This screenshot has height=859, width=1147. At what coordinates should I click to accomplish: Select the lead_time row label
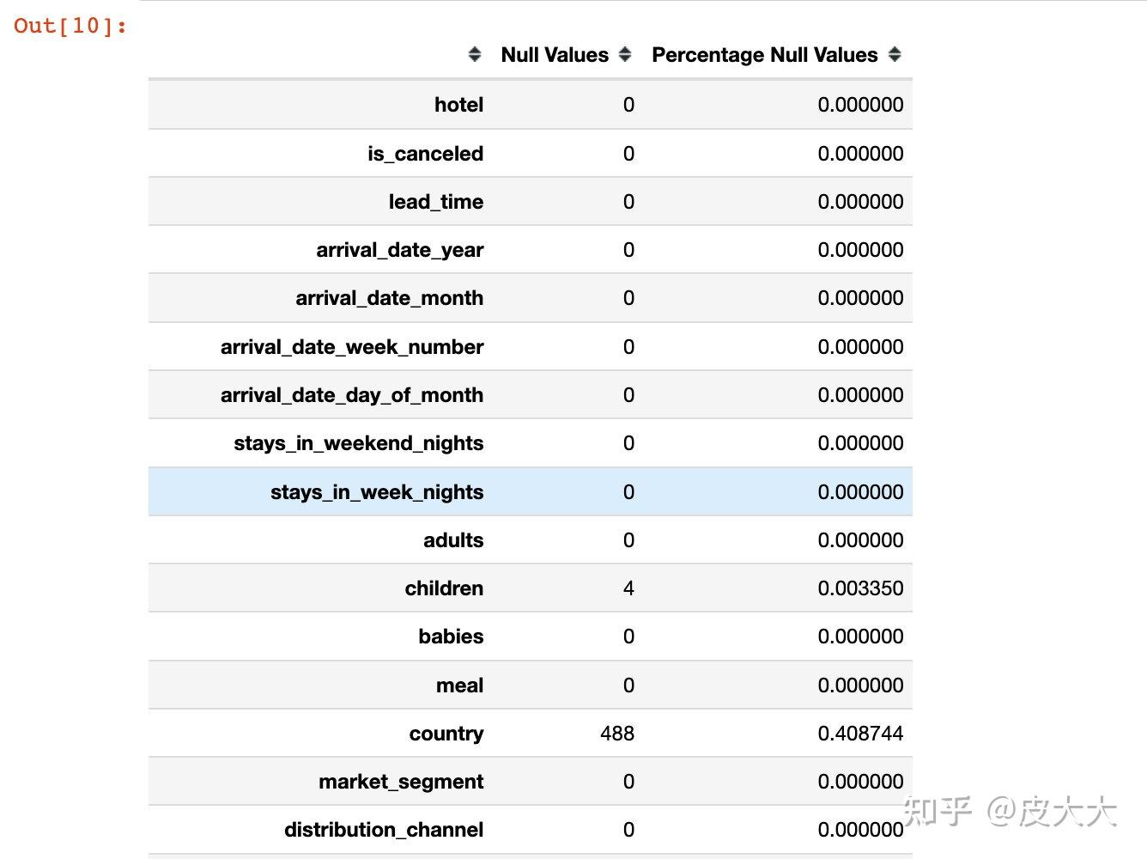coord(435,202)
